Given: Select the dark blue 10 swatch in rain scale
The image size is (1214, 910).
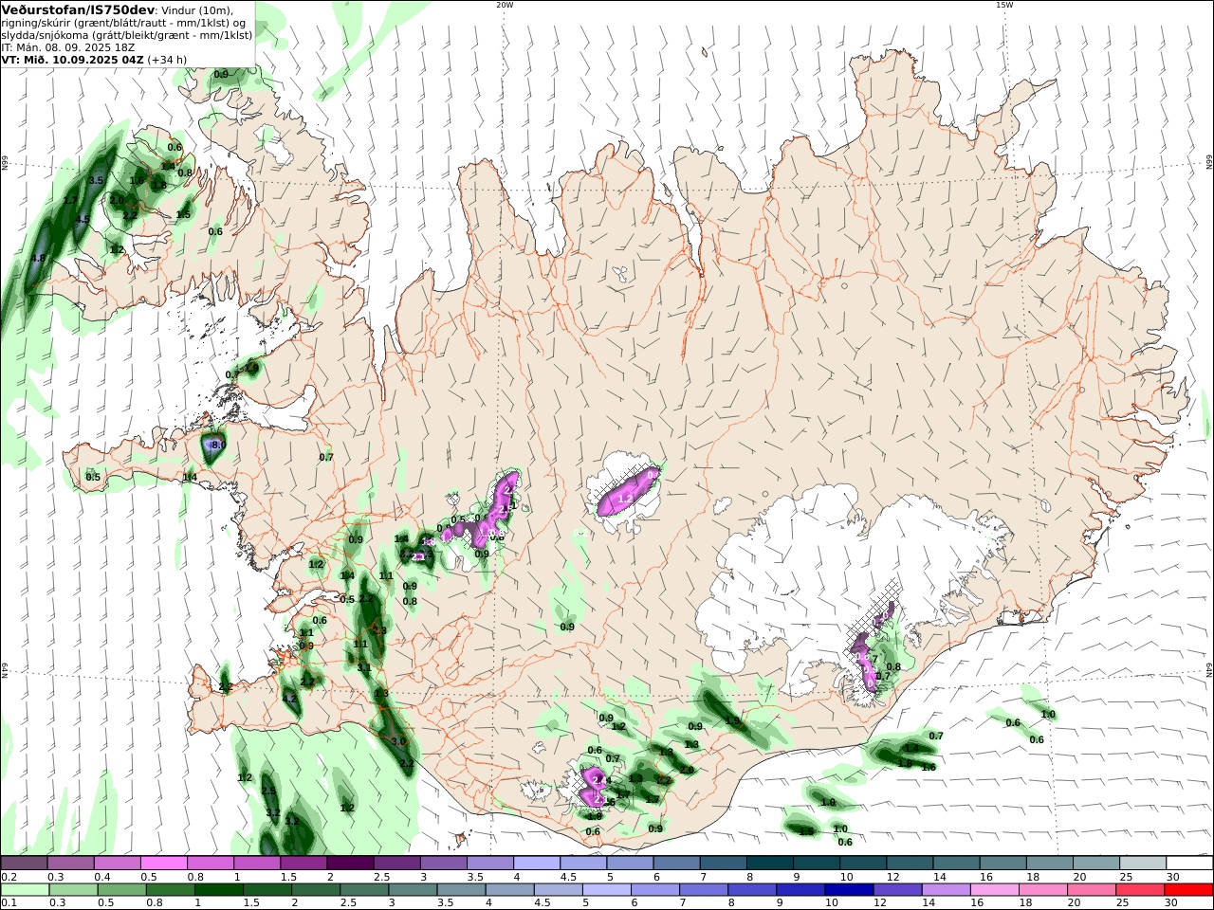Looking at the screenshot, I should click(847, 890).
